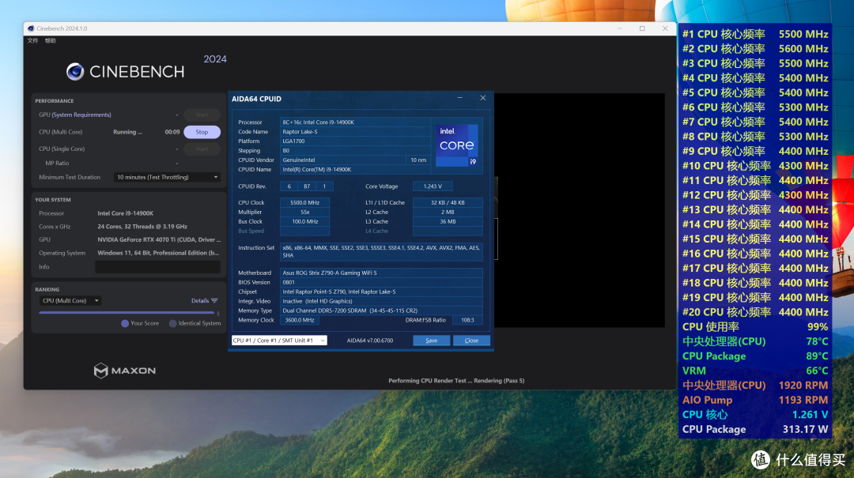Viewport: 854px width, 478px height.
Task: Click the CPU 使用率 99% row
Action: (755, 326)
